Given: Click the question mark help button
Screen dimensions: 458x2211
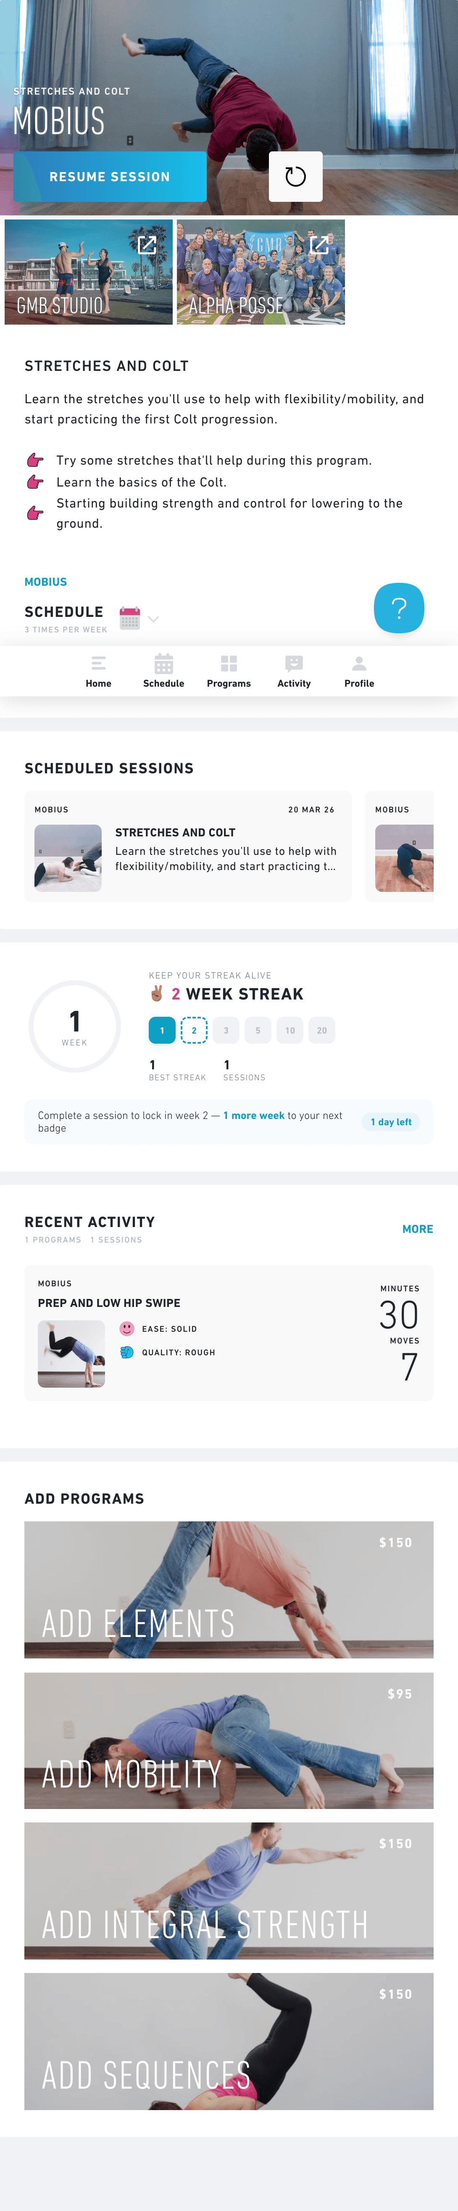Looking at the screenshot, I should (398, 608).
